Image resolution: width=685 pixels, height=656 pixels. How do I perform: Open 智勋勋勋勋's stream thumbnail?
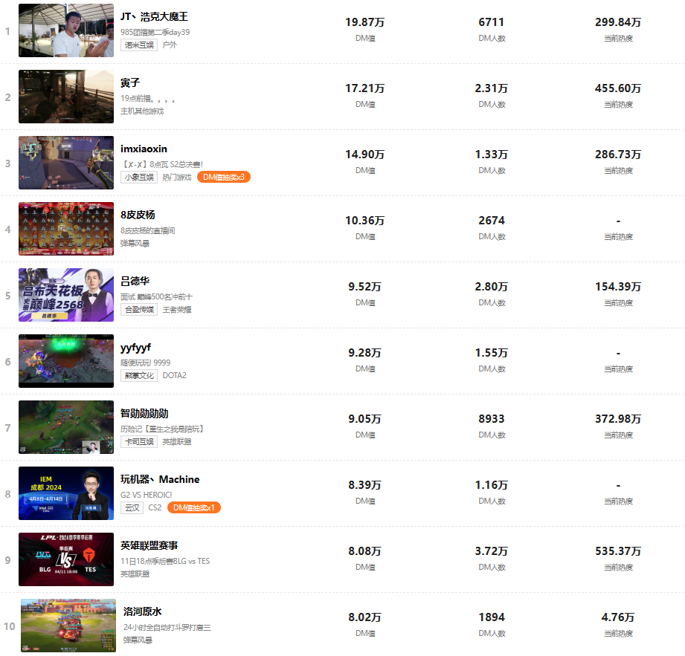(66, 427)
